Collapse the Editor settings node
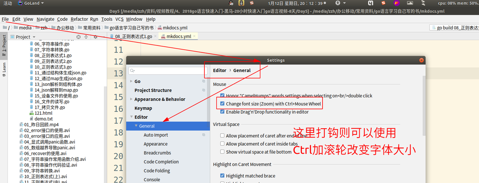Screen dimensions: 479x183 click(131, 117)
